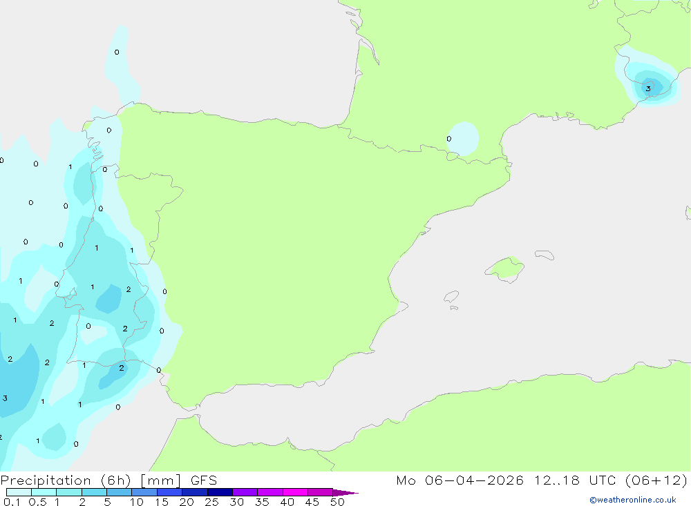Click the lightest 0.1–0.5 mm legend swatch

(19, 492)
